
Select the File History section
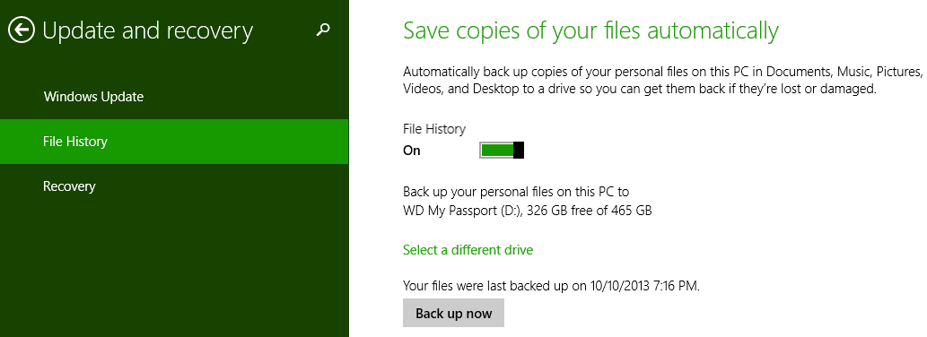coord(174,142)
